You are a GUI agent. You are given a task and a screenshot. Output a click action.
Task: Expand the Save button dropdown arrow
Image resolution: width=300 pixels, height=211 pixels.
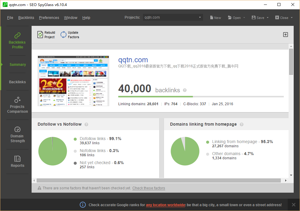click(268, 18)
